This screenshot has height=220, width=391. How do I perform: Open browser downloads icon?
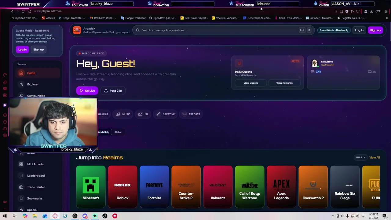click(x=371, y=11)
